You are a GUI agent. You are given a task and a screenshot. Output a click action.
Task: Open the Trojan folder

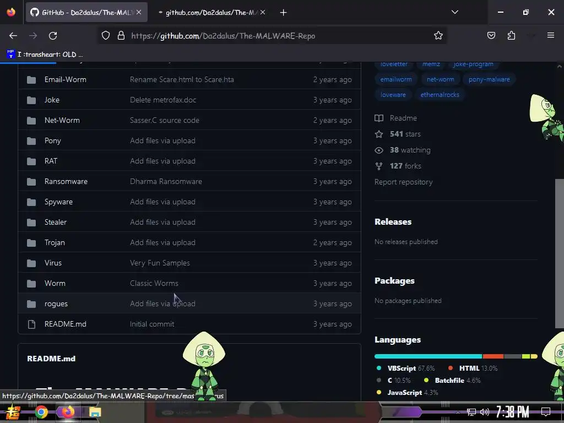(x=55, y=243)
